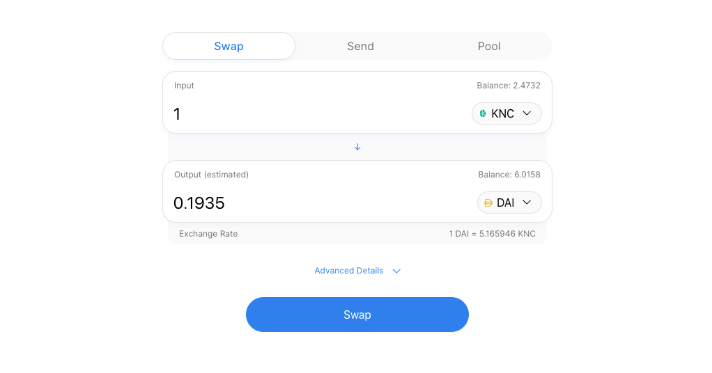Invert the rate 1 DAI = 5.165946 KNC

coord(492,234)
